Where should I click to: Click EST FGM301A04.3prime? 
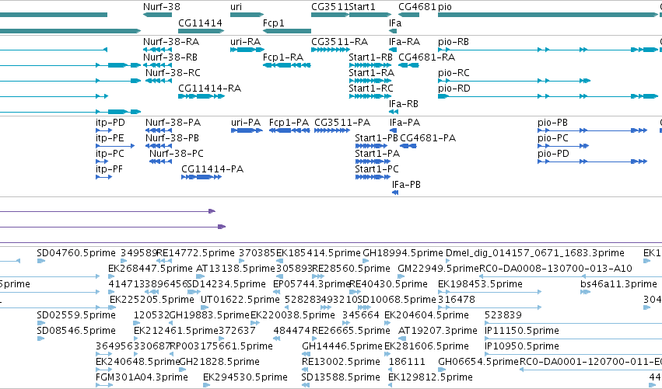(142, 377)
